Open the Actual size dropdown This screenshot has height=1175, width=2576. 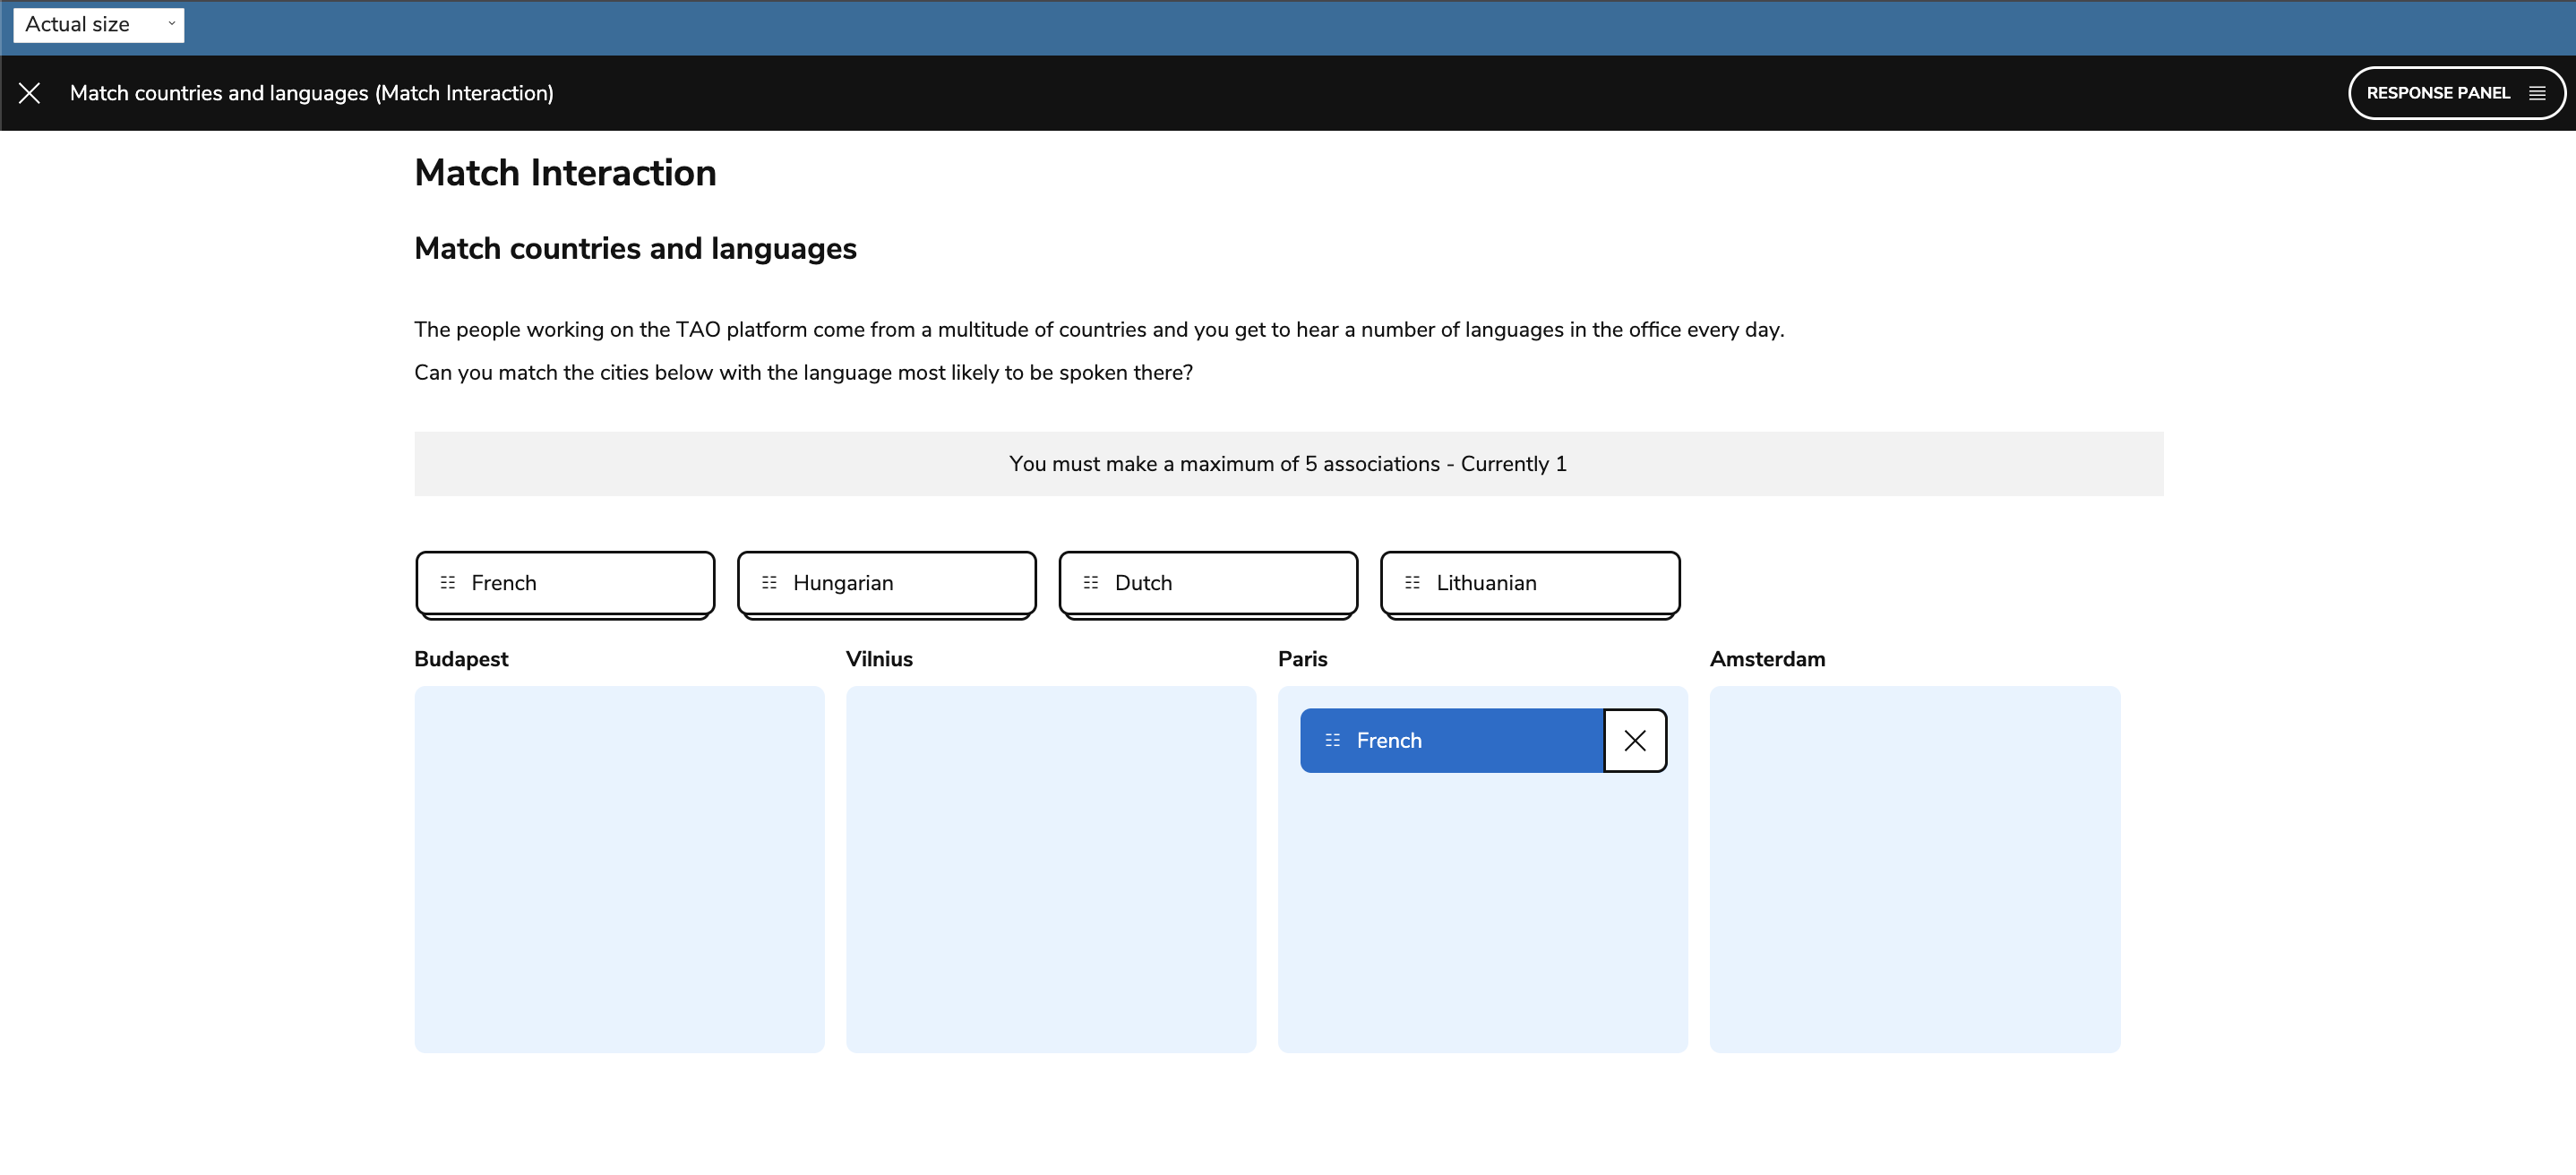[x=99, y=24]
